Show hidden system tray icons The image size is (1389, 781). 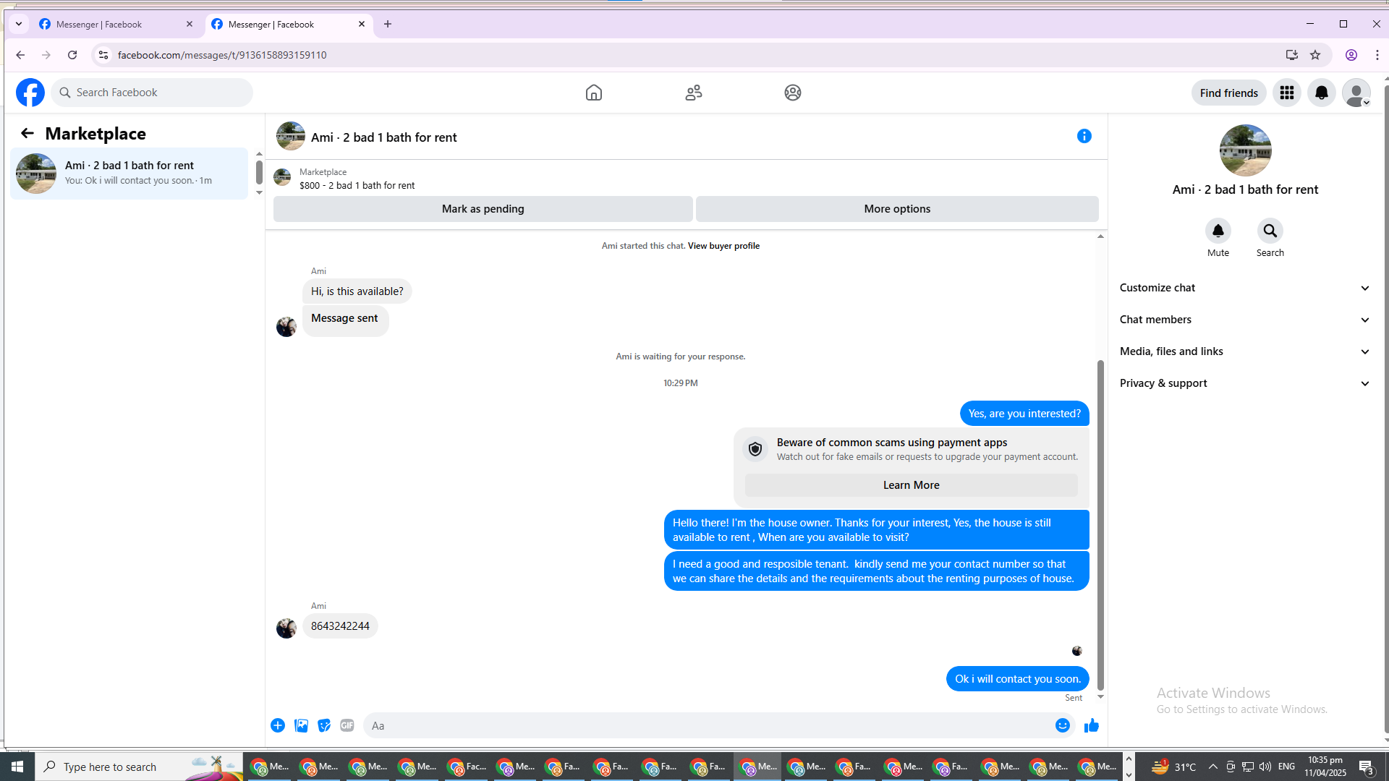1212,767
